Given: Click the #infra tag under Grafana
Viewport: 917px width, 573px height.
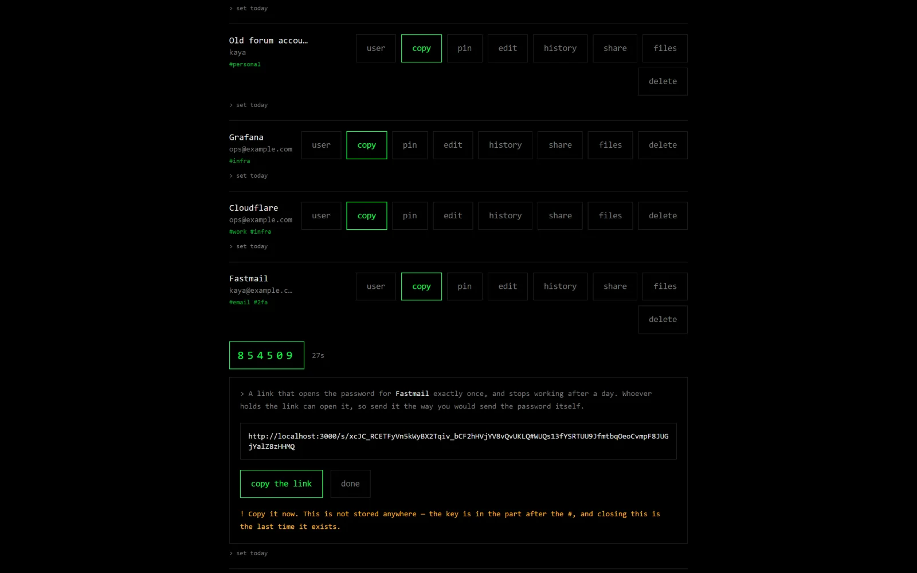Looking at the screenshot, I should (x=240, y=161).
